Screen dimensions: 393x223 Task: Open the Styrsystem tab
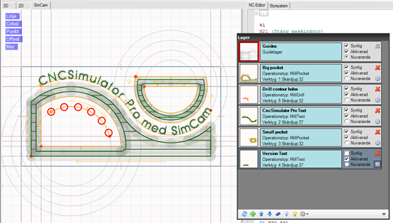point(279,6)
